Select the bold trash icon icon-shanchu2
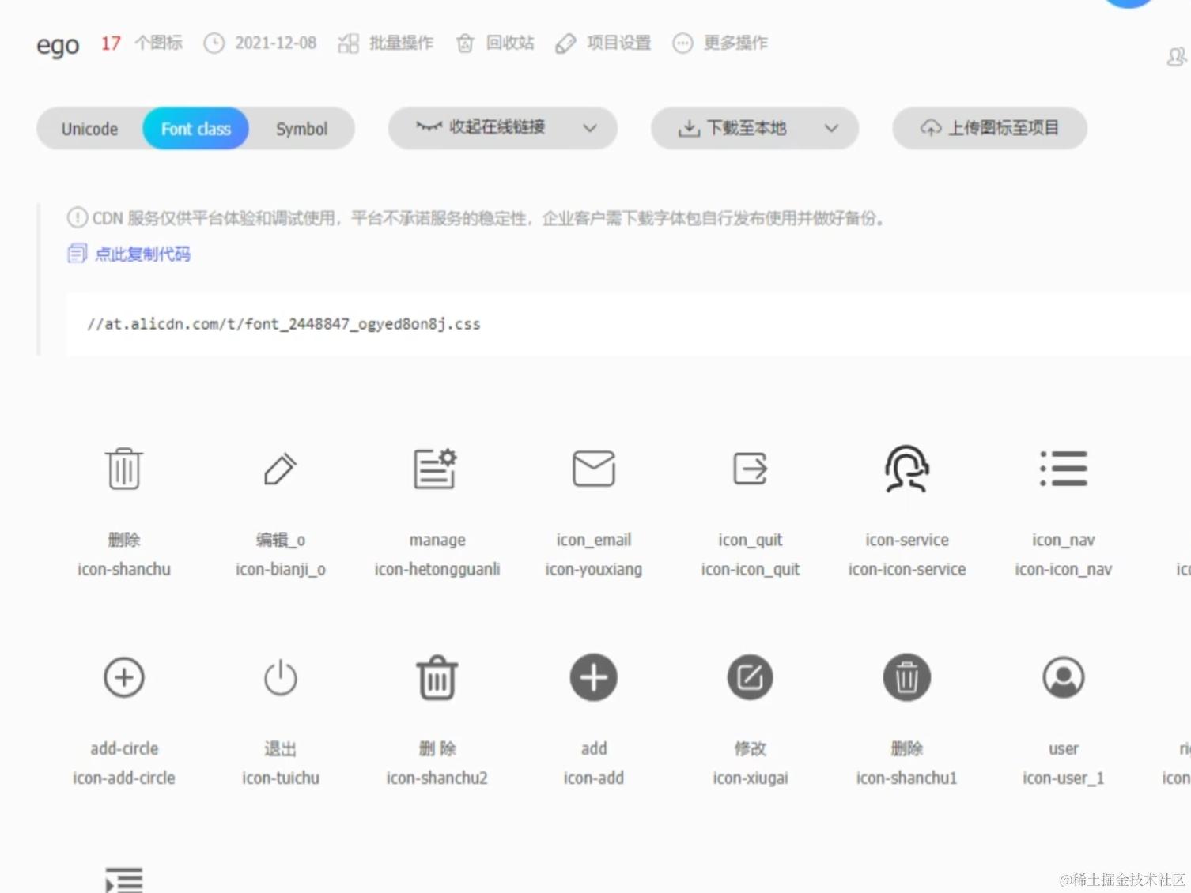 [x=437, y=677]
